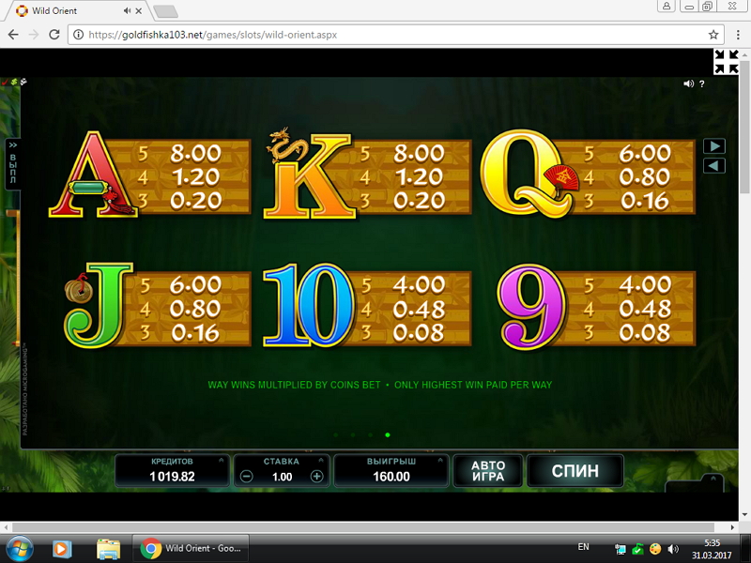
Task: Increase the bet with the plus button
Action: [x=316, y=477]
